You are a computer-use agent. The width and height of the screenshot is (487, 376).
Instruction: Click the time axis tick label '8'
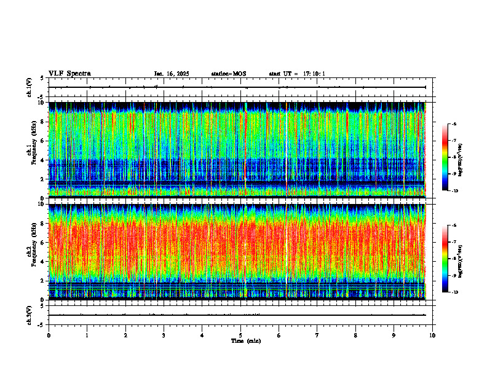click(355, 335)
